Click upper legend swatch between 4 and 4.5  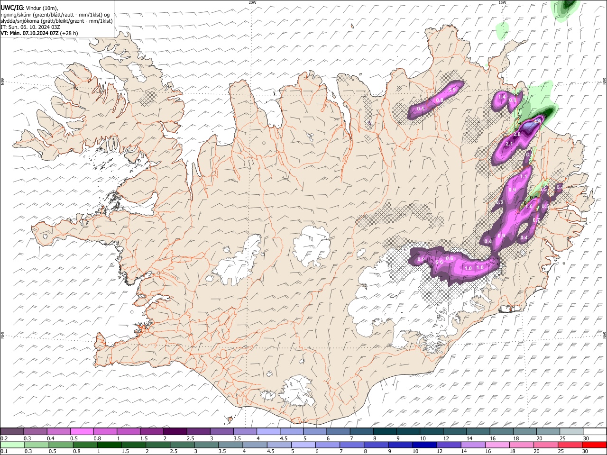tap(268, 431)
